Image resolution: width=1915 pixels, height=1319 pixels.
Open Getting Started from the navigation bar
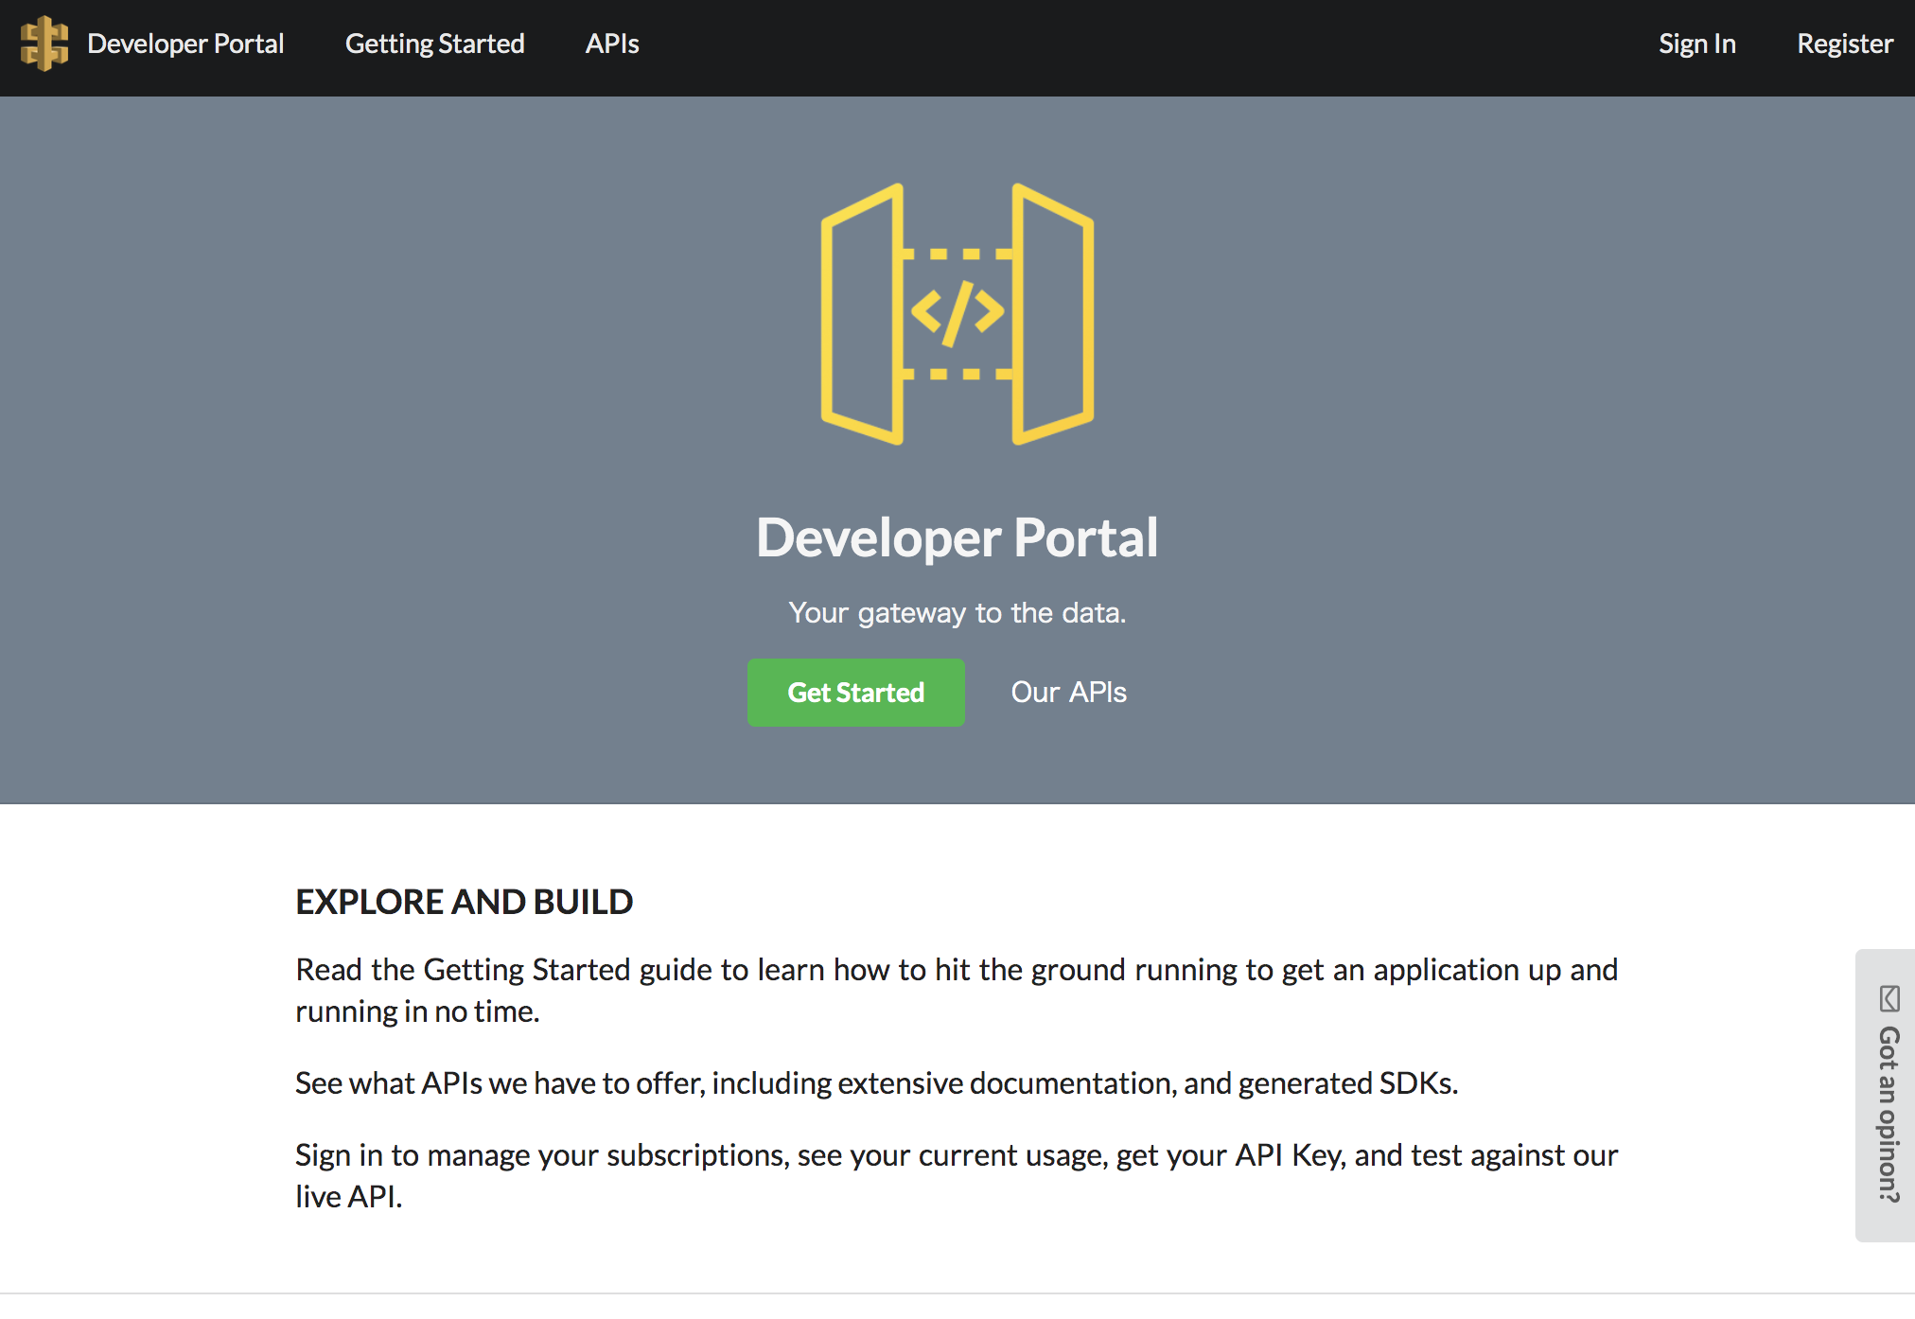coord(434,44)
